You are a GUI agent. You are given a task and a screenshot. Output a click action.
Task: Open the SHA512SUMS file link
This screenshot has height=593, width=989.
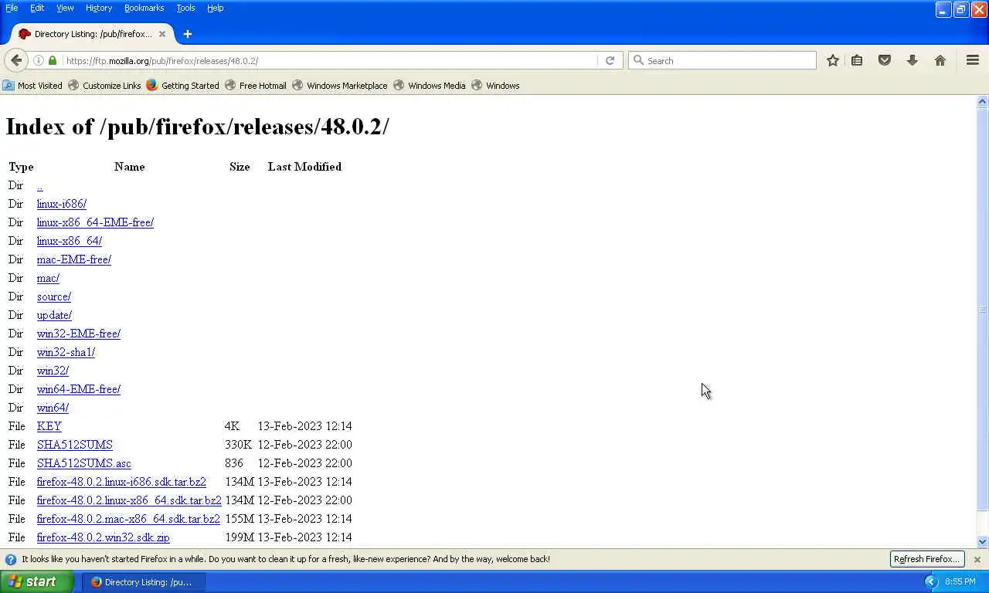pyautogui.click(x=75, y=445)
